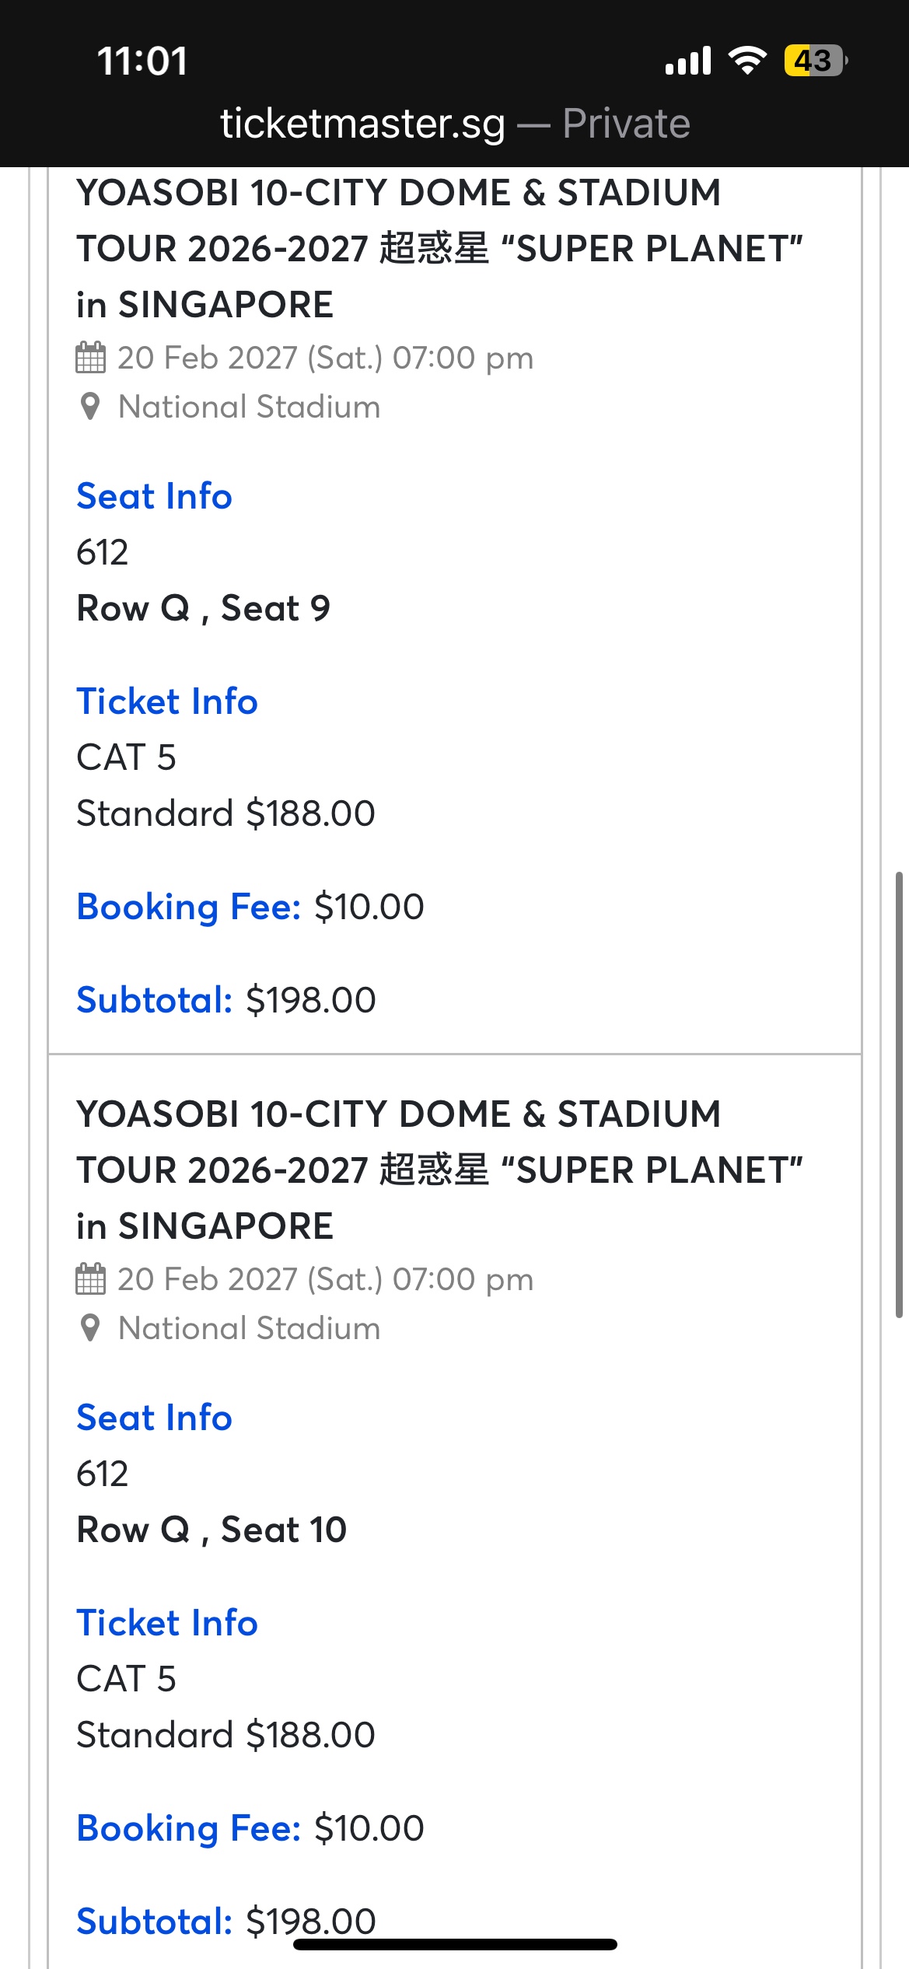Image resolution: width=909 pixels, height=1969 pixels.
Task: Select the second Seat Info heading
Action: click(x=154, y=1418)
